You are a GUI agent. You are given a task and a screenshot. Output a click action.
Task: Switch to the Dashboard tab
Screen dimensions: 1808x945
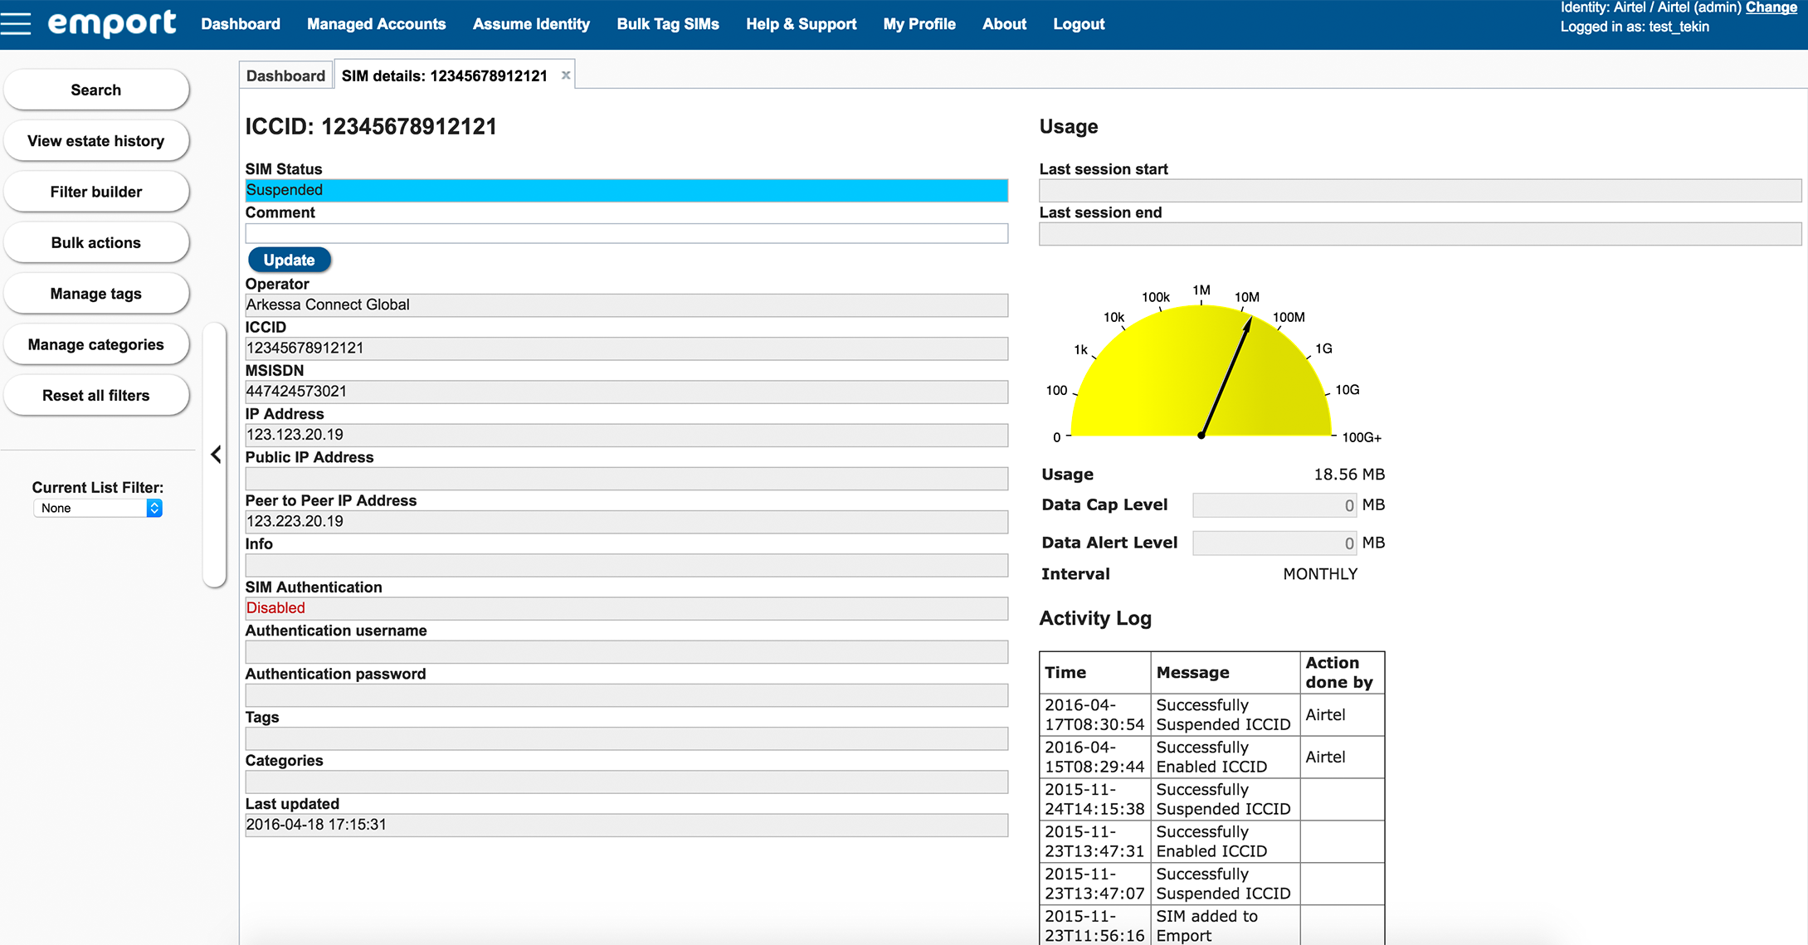click(285, 76)
